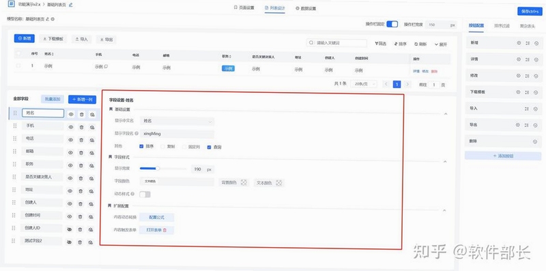Click the delete icon in 地址 field row
Image resolution: width=546 pixels, height=271 pixels.
(81, 191)
